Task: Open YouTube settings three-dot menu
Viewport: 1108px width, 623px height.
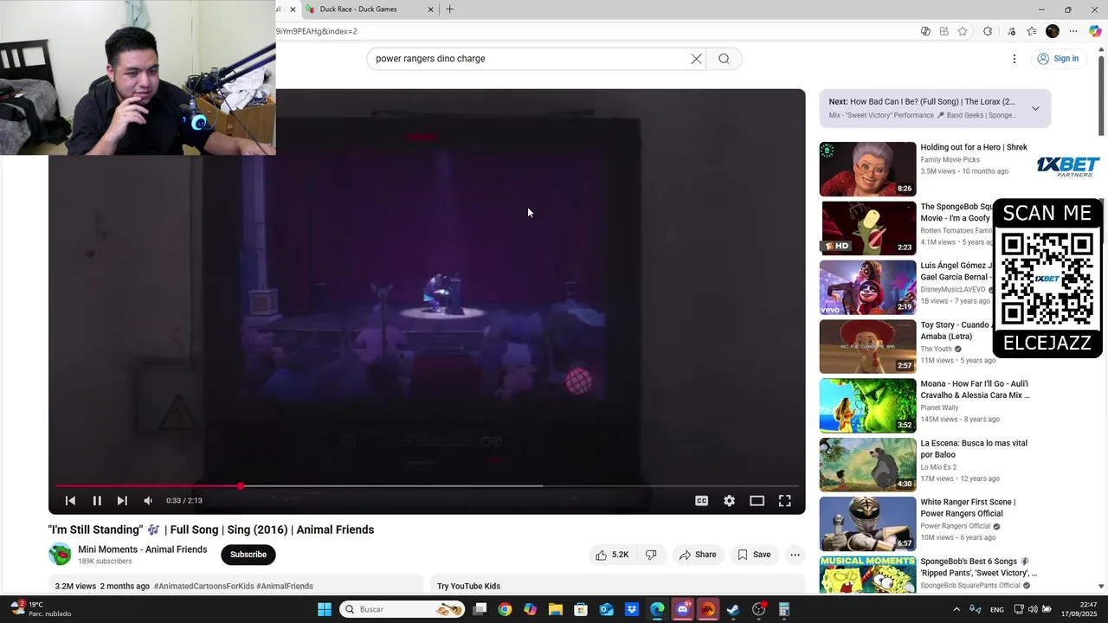Action: pos(1015,59)
